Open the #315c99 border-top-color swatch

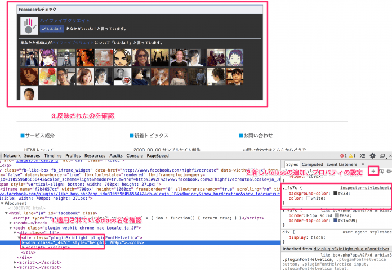336,220
